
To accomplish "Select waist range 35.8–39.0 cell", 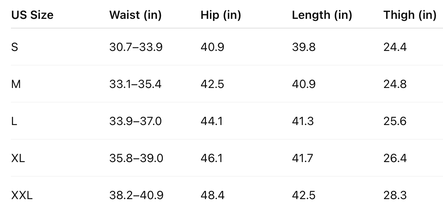I will tap(136, 158).
